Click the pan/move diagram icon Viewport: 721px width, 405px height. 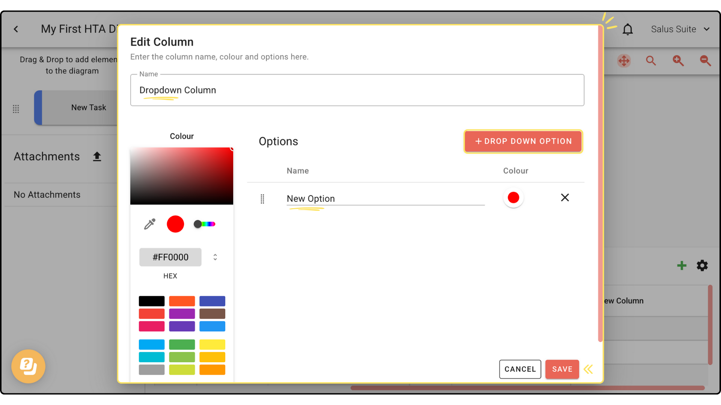click(624, 61)
